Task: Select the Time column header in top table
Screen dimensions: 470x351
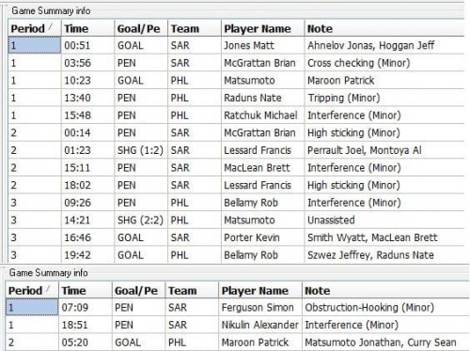Action: [x=88, y=28]
